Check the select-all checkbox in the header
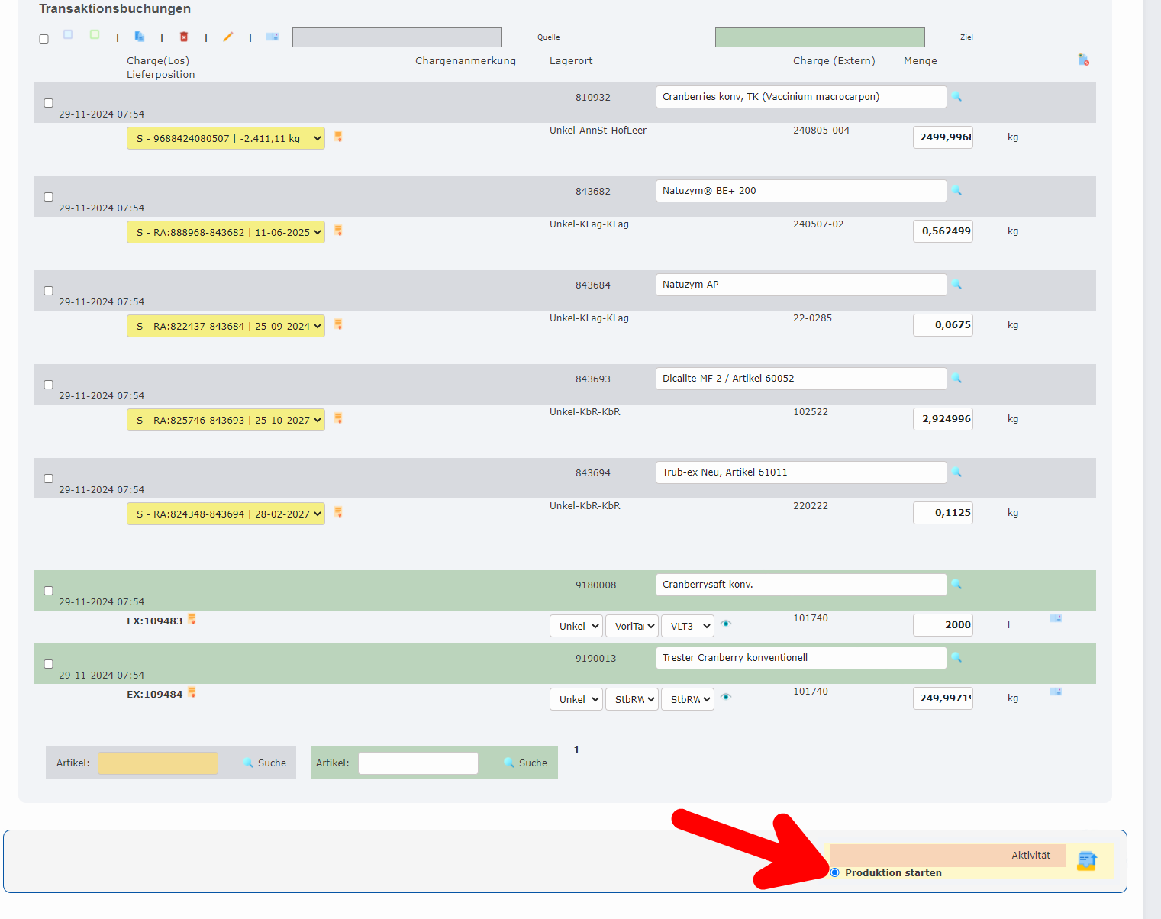This screenshot has height=919, width=1161. coord(44,38)
